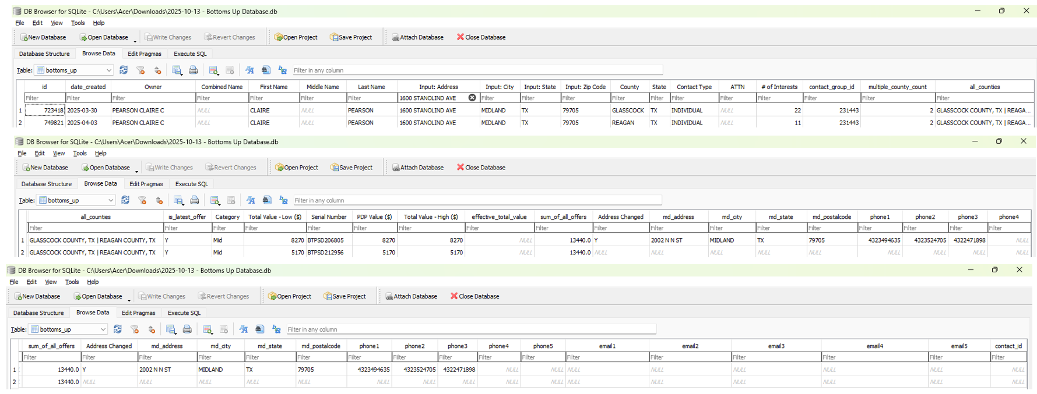Save Project in the middle window toolbar
This screenshot has width=1037, height=394.
click(x=351, y=168)
